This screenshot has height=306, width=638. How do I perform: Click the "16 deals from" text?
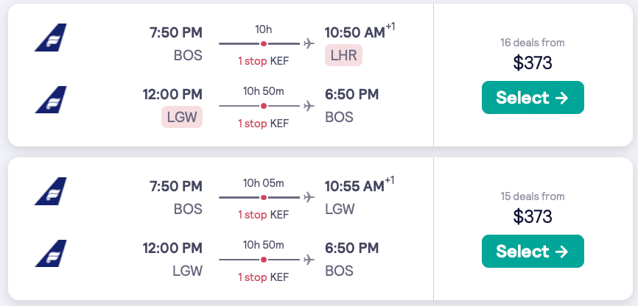[533, 43]
